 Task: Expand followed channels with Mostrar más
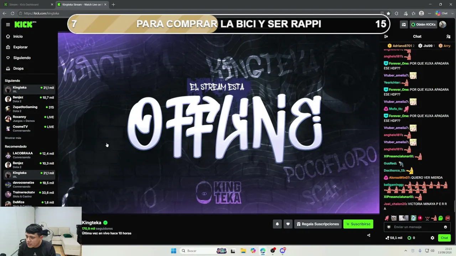click(x=13, y=138)
